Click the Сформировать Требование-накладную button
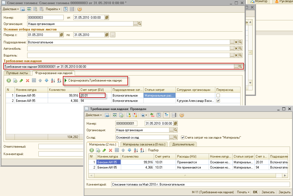 pyautogui.click(x=95, y=80)
